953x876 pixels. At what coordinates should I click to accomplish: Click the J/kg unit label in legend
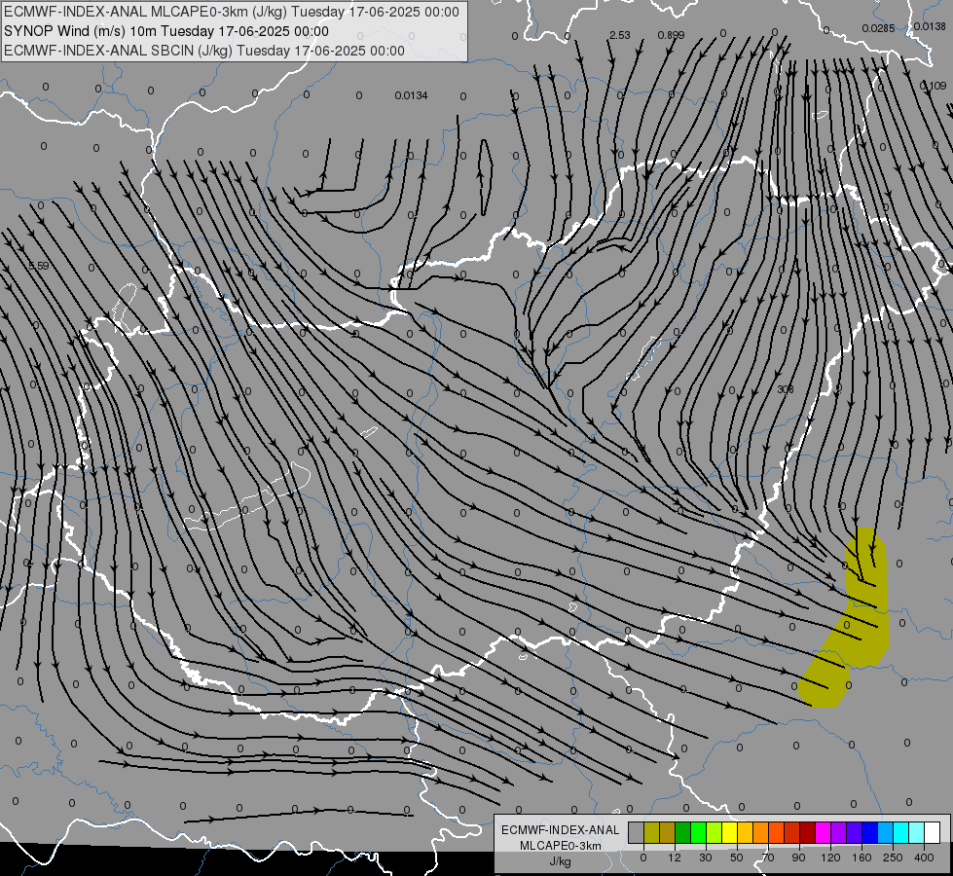[x=561, y=861]
